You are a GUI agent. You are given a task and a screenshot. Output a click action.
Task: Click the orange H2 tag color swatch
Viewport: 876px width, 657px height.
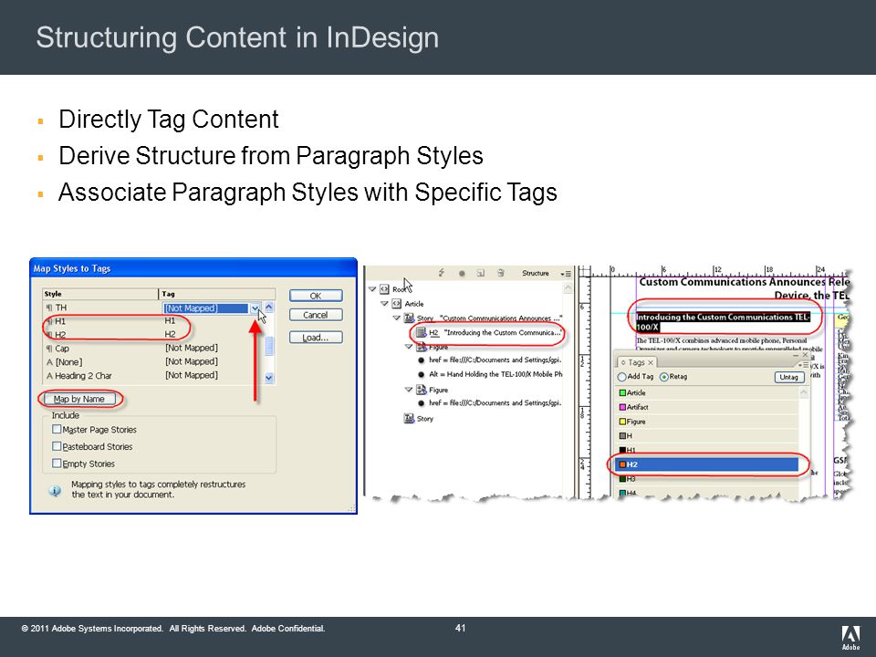(x=622, y=464)
